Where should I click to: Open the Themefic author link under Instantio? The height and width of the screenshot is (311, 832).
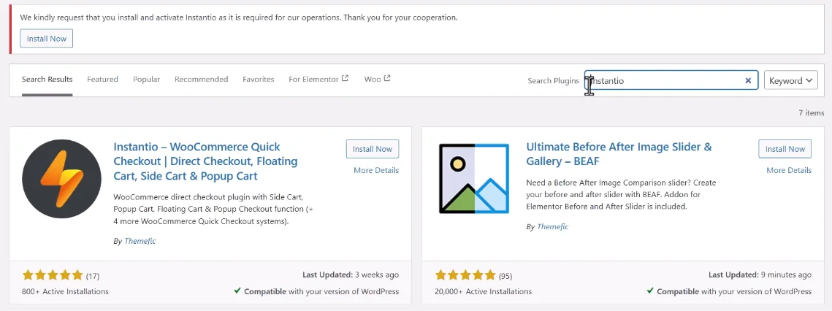tap(140, 241)
